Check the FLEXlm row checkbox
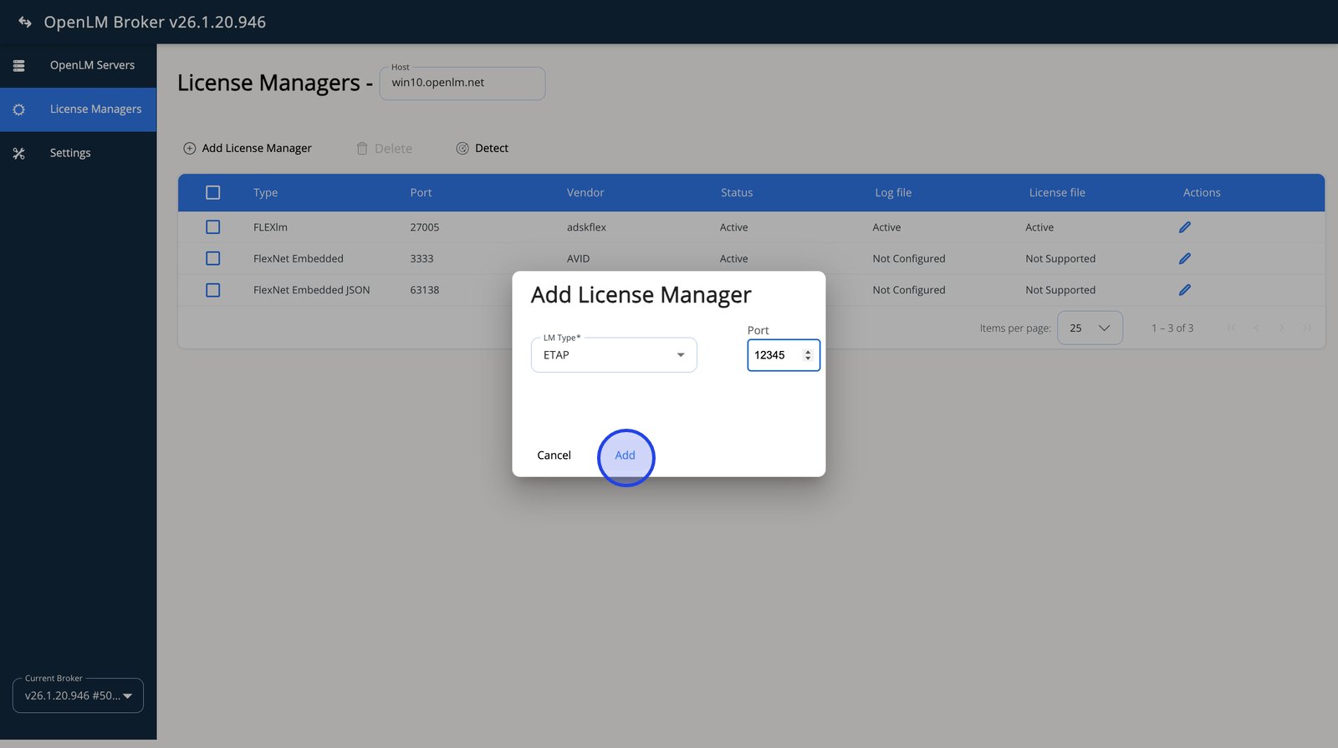 pyautogui.click(x=213, y=227)
